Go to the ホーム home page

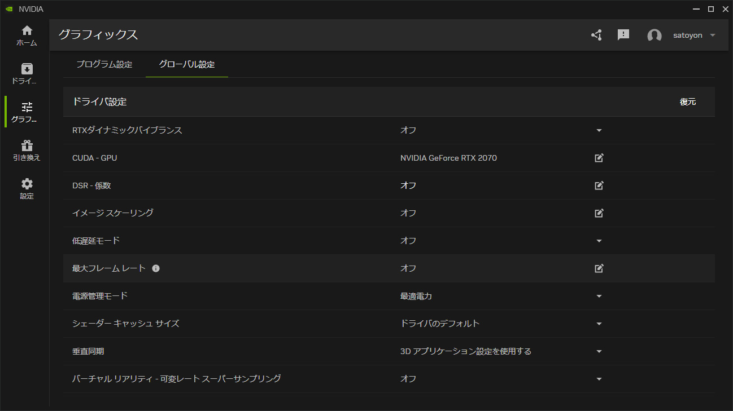[x=27, y=36]
